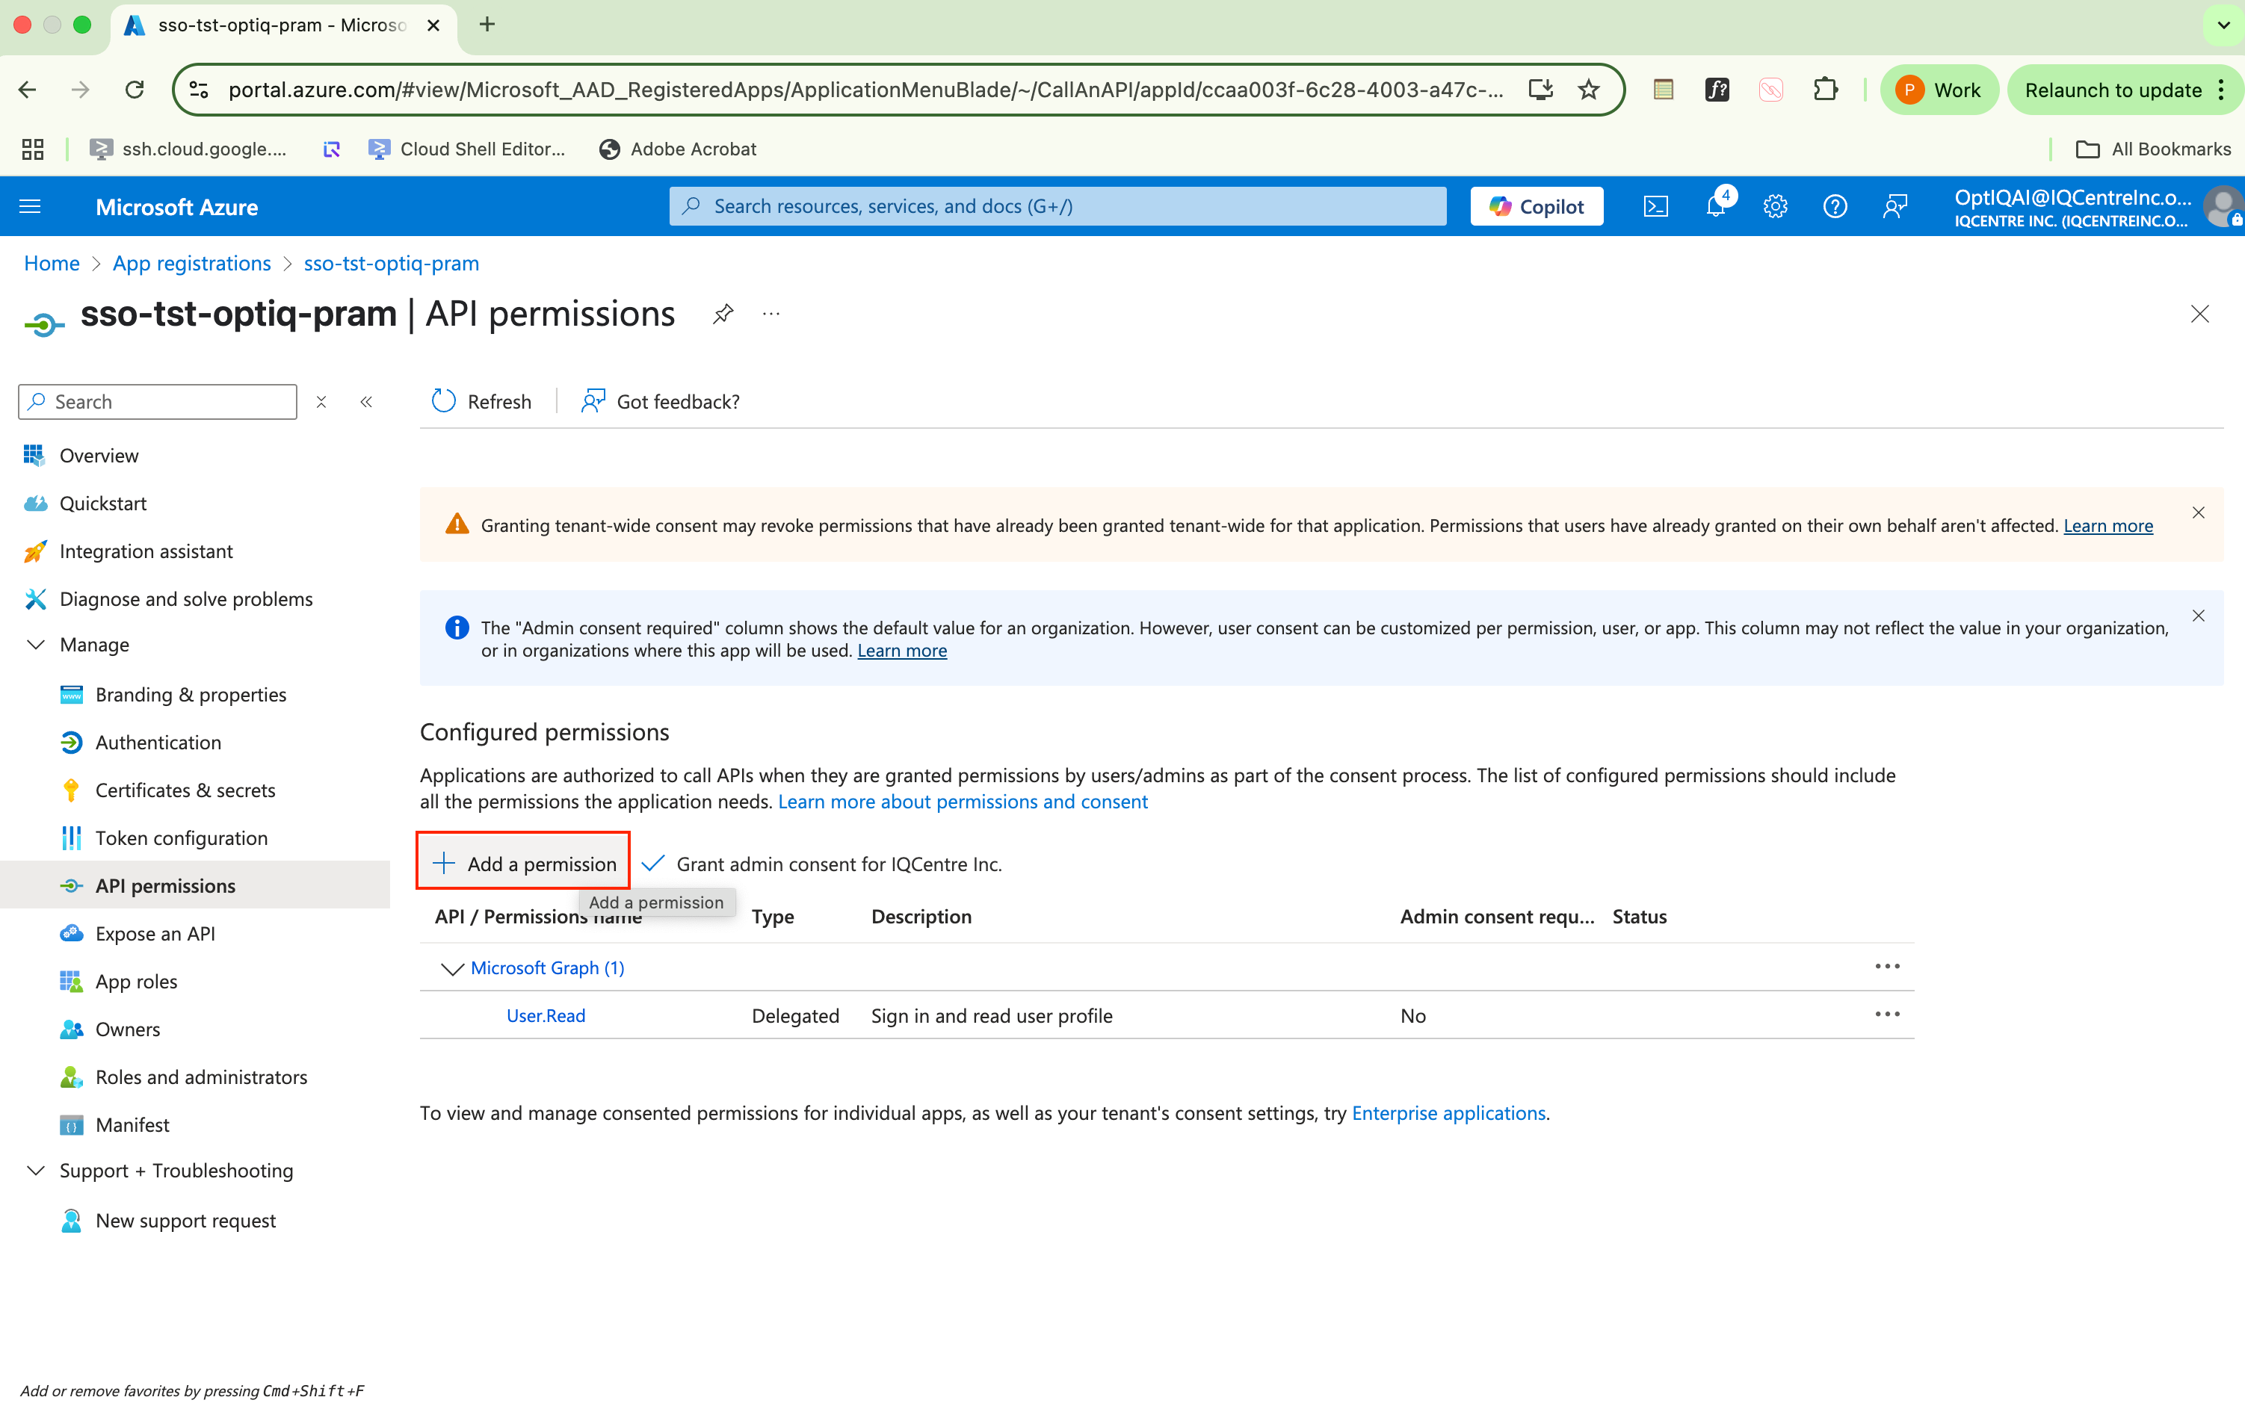Viewport: 2245px width, 1406px height.
Task: Open more options for Microsoft Graph row
Action: (x=1887, y=967)
